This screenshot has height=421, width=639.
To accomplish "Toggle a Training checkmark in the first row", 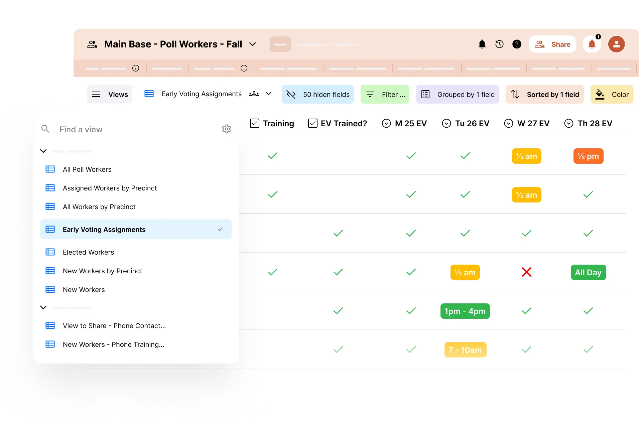I will click(272, 156).
